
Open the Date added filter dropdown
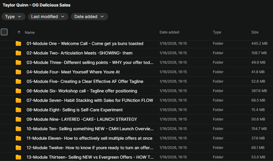[89, 17]
